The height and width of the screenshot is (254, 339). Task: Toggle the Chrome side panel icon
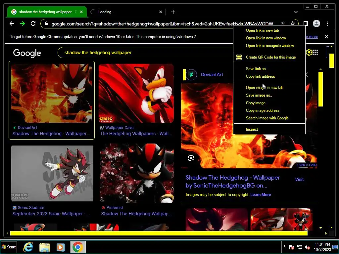(x=306, y=23)
